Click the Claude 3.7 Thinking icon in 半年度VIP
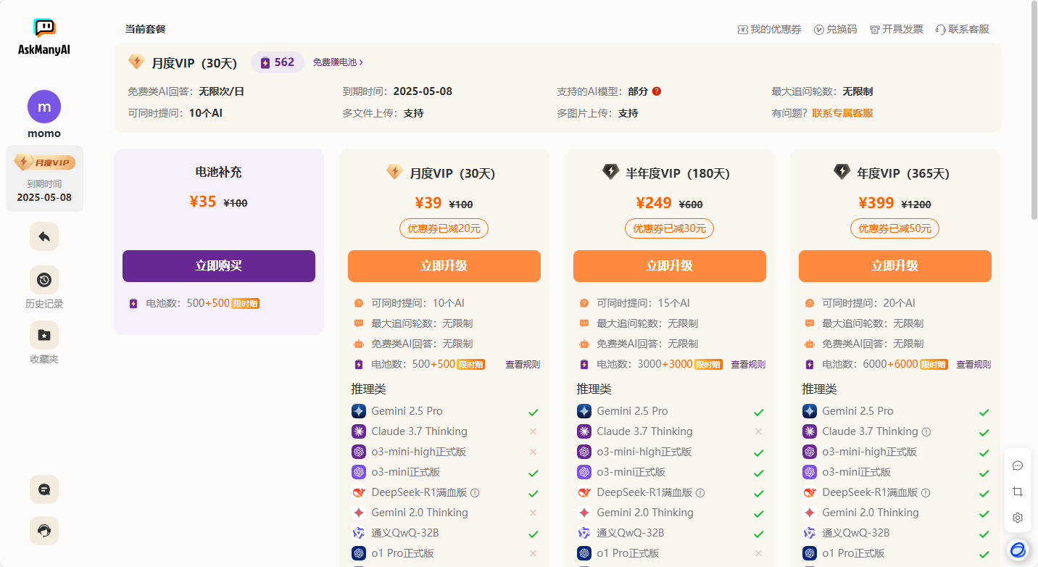Screen dimensions: 1038x567 pos(584,431)
